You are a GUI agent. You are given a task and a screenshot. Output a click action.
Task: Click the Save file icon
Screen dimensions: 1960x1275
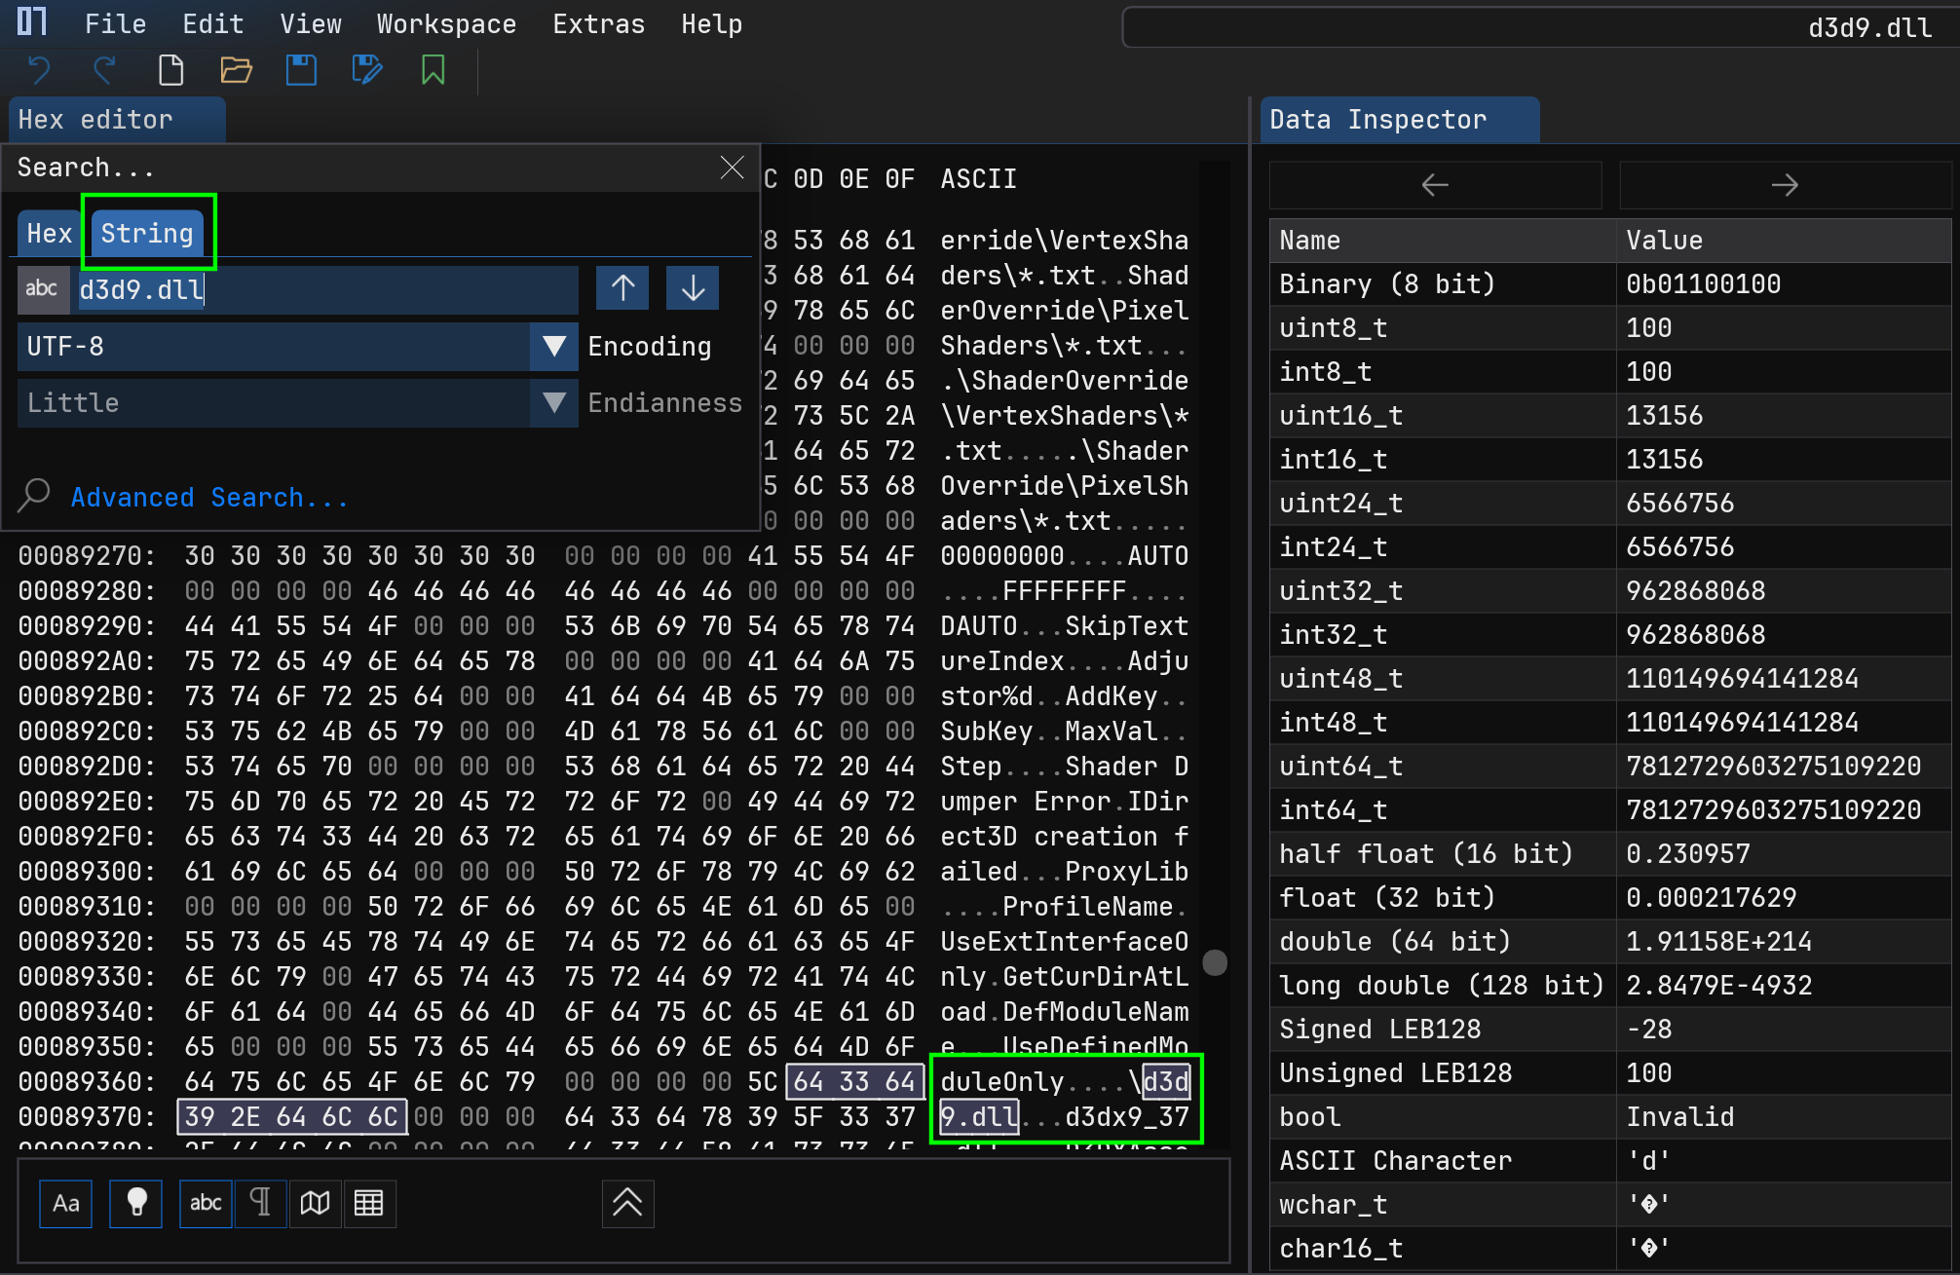pyautogui.click(x=301, y=70)
